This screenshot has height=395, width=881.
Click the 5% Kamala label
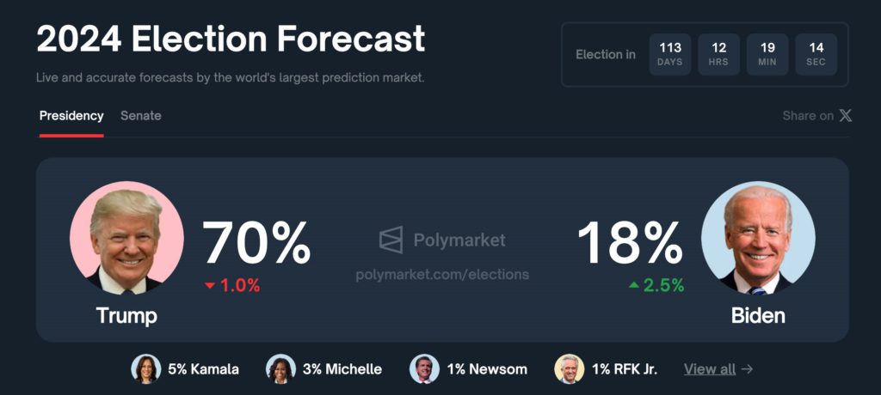(203, 369)
